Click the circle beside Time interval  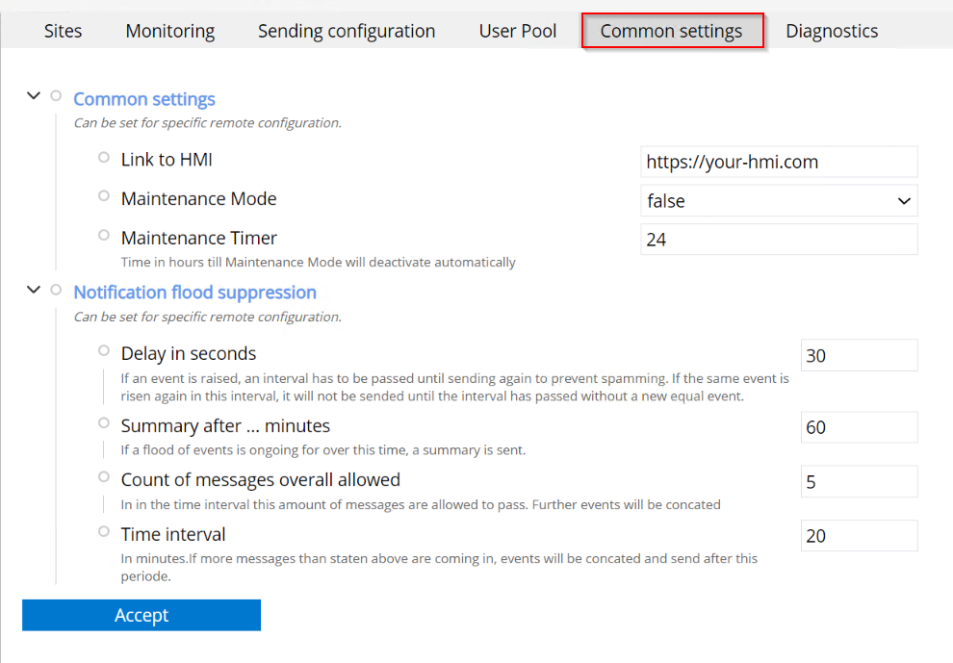coord(104,532)
